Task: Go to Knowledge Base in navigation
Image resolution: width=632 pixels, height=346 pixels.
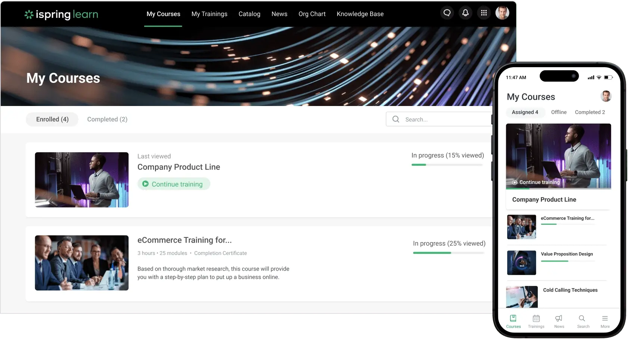Action: [x=360, y=14]
